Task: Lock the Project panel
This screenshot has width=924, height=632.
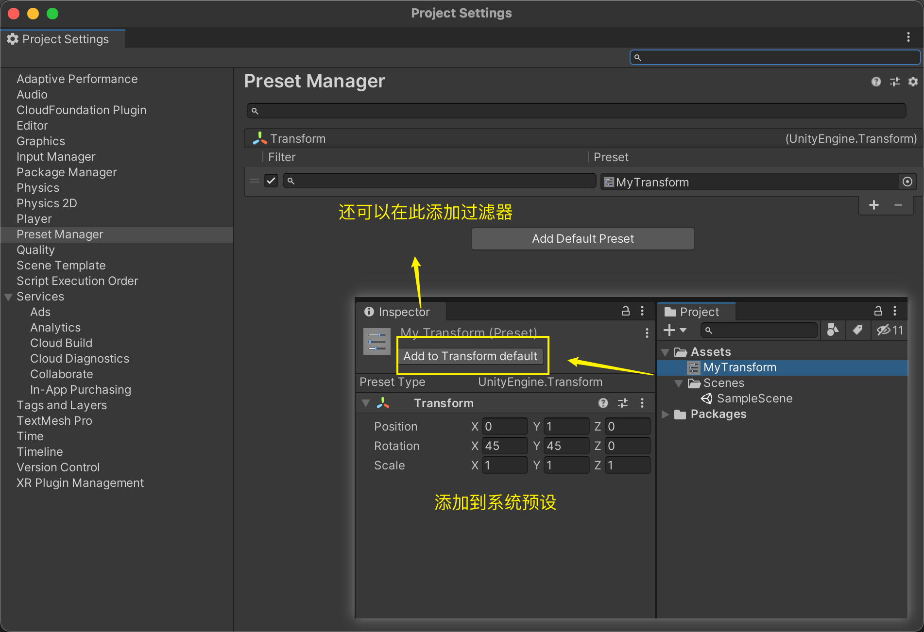Action: [878, 311]
